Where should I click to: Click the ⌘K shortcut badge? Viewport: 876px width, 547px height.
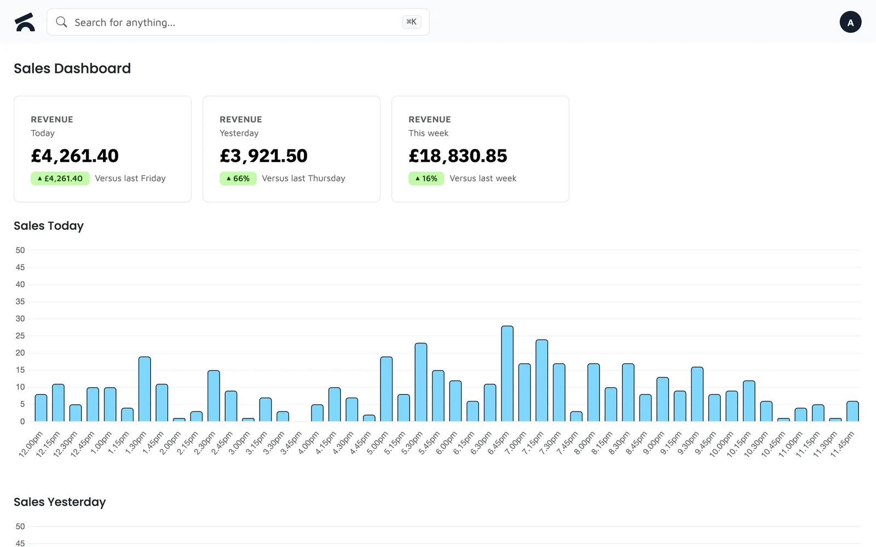(411, 22)
